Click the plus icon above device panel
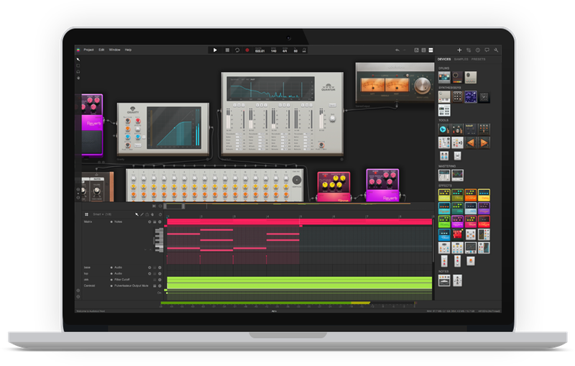 pos(459,50)
